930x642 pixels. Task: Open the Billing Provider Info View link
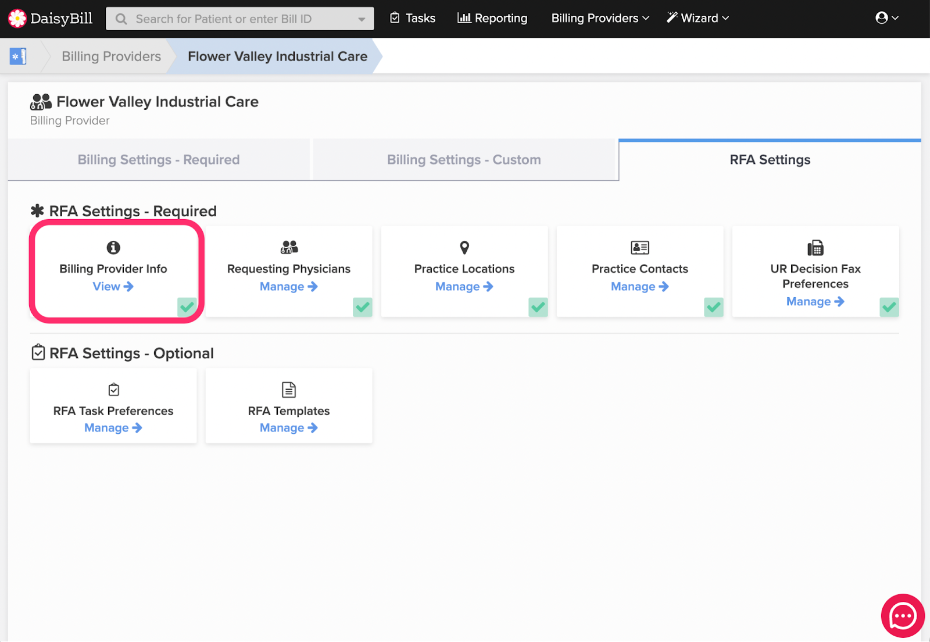click(113, 286)
